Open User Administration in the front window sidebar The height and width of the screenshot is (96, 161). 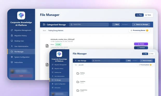(x=59, y=76)
